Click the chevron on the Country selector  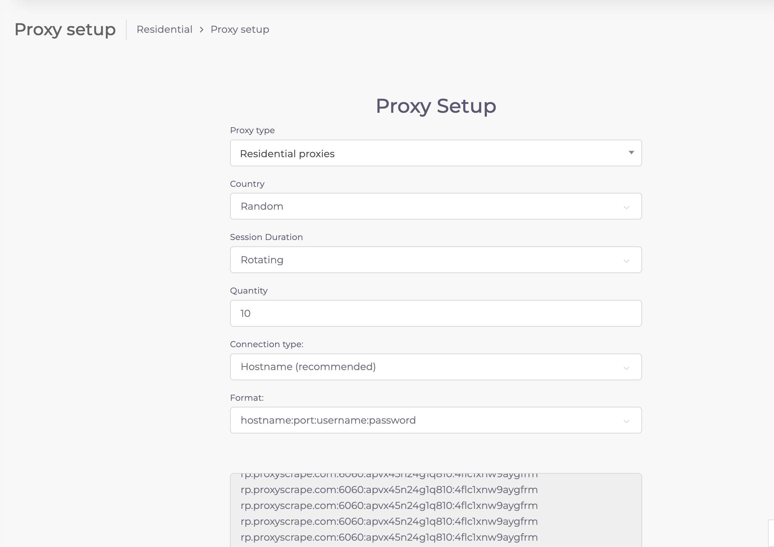[627, 208]
